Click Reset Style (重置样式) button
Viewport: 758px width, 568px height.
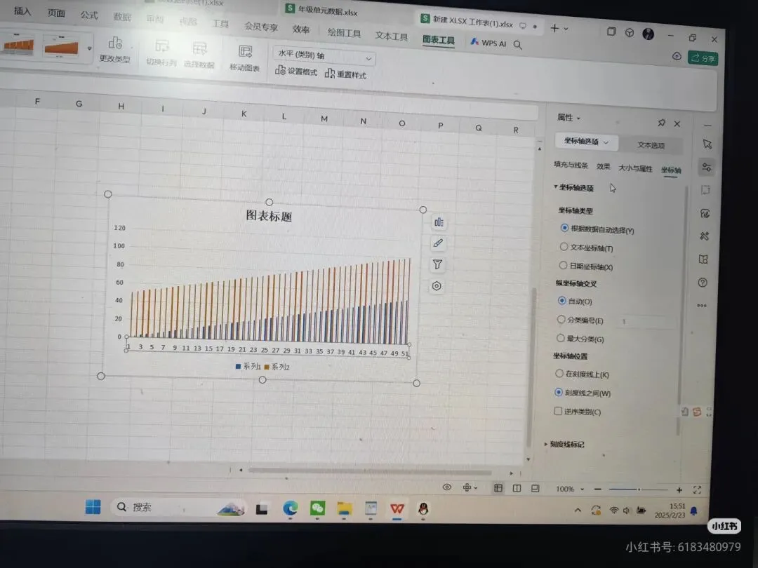click(345, 74)
